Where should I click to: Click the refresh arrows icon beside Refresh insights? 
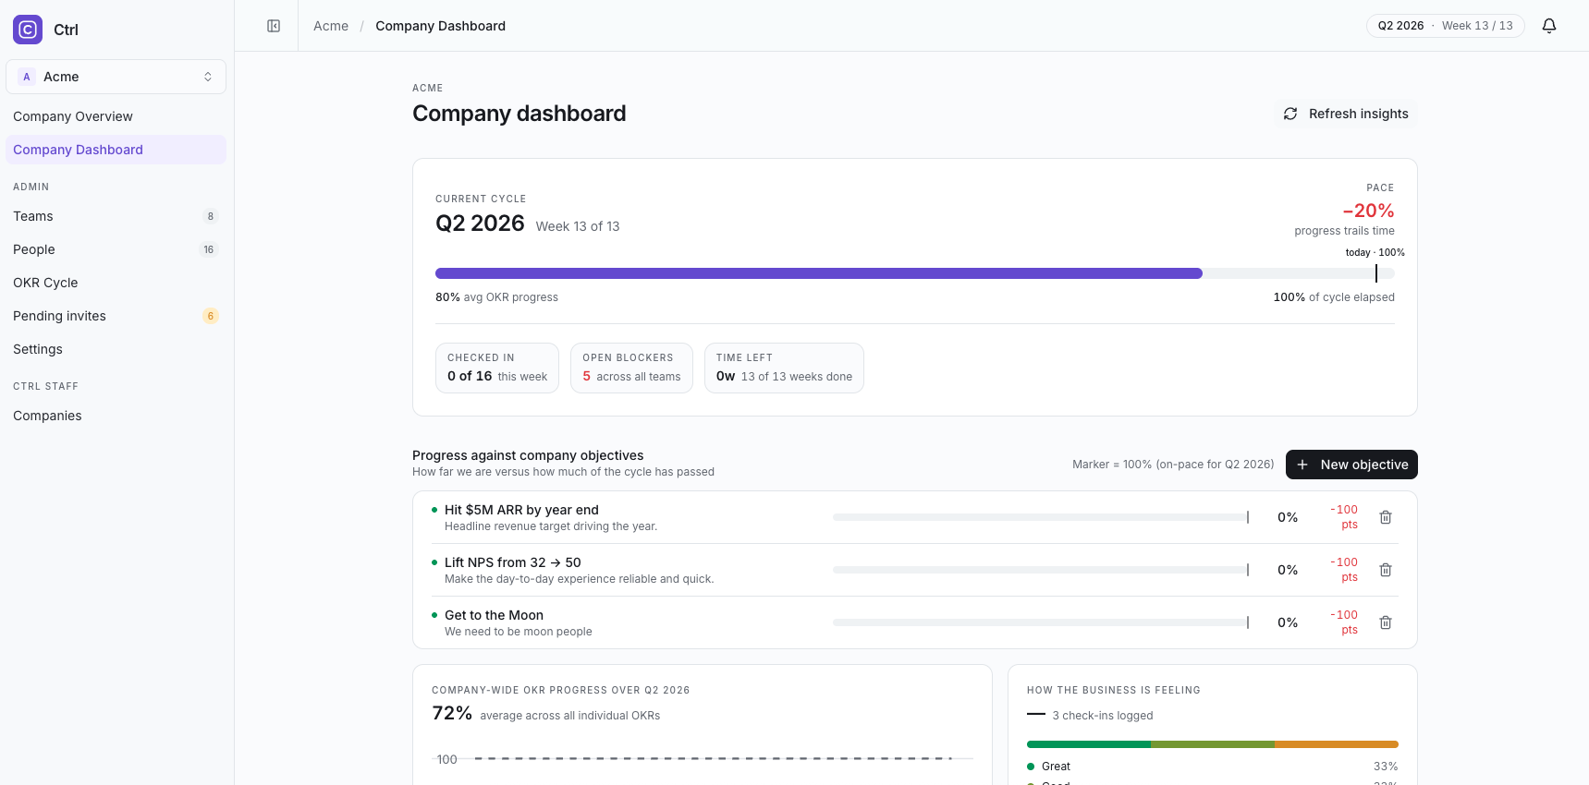coord(1290,114)
